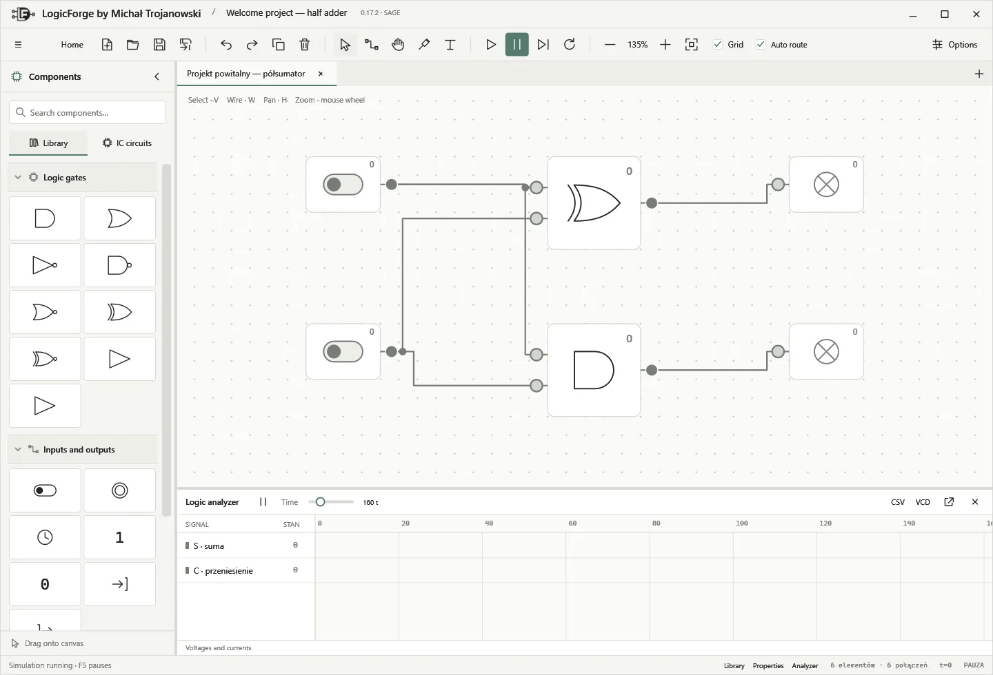
Task: Open the hamburger main menu
Action: point(19,45)
